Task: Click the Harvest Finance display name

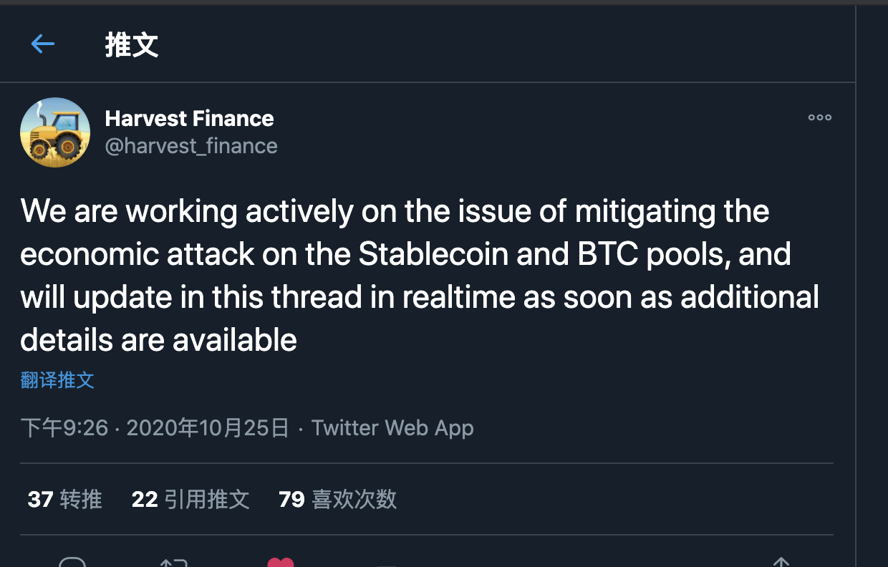Action: (x=189, y=118)
